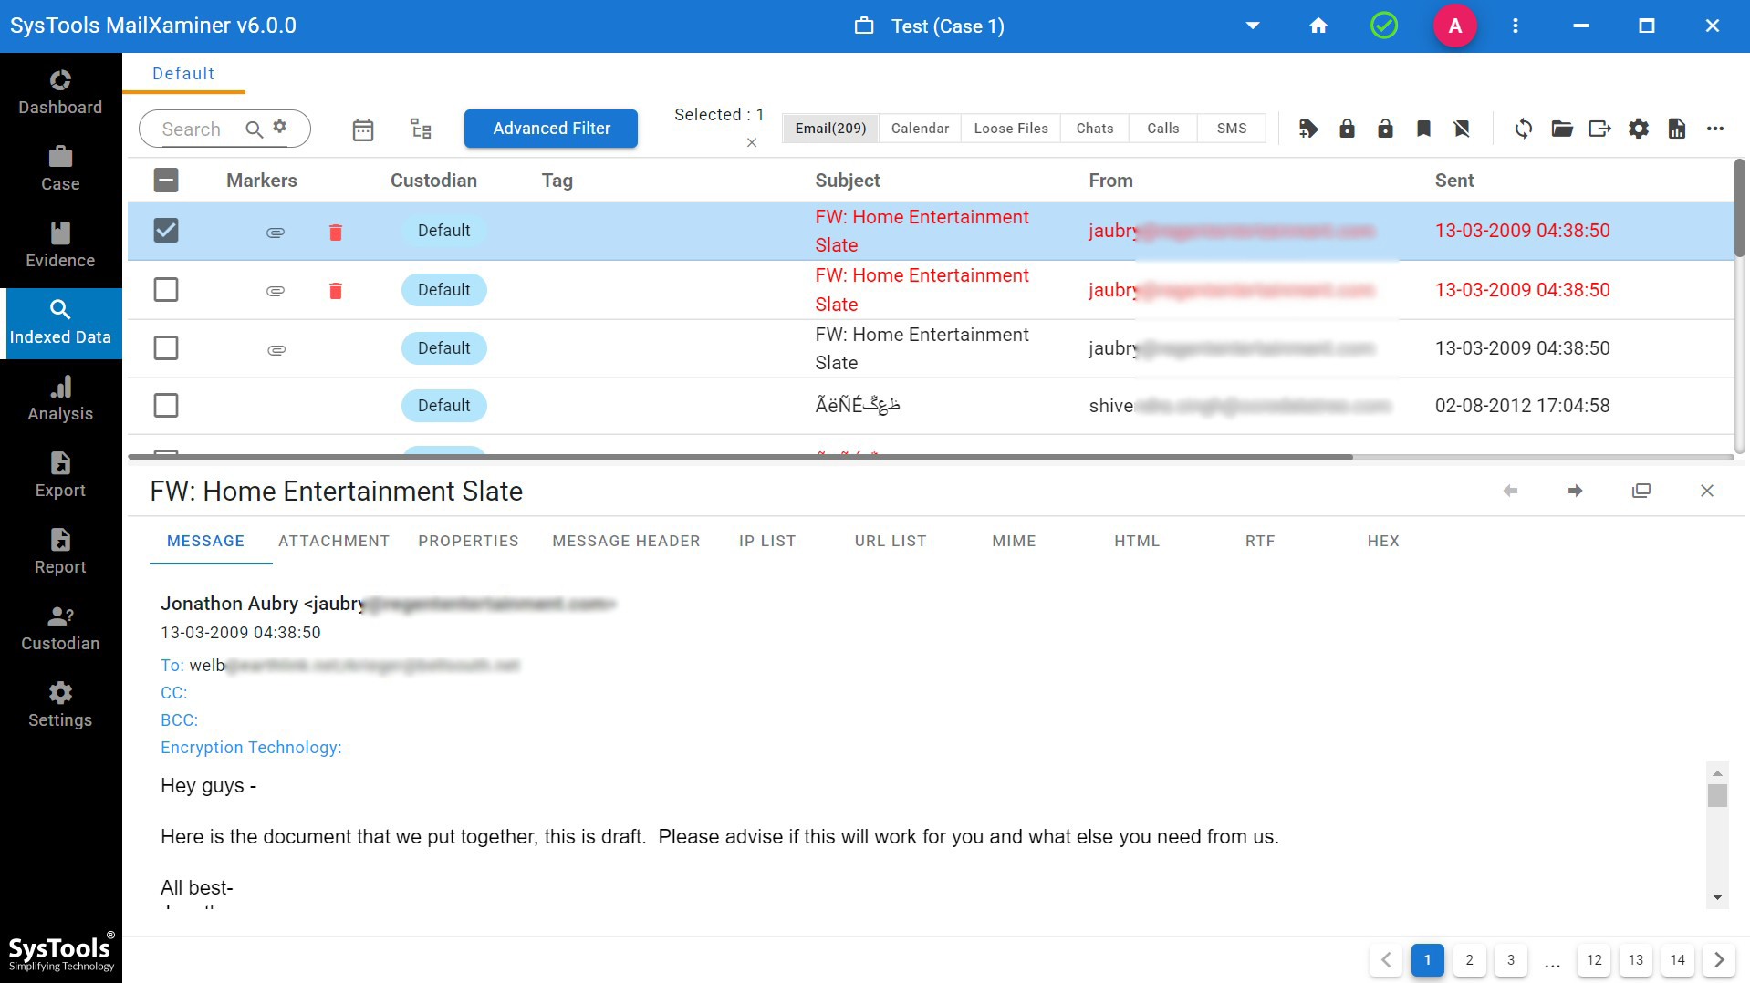The width and height of the screenshot is (1750, 983).
Task: Switch to the Loose Files tab
Action: 1011,129
